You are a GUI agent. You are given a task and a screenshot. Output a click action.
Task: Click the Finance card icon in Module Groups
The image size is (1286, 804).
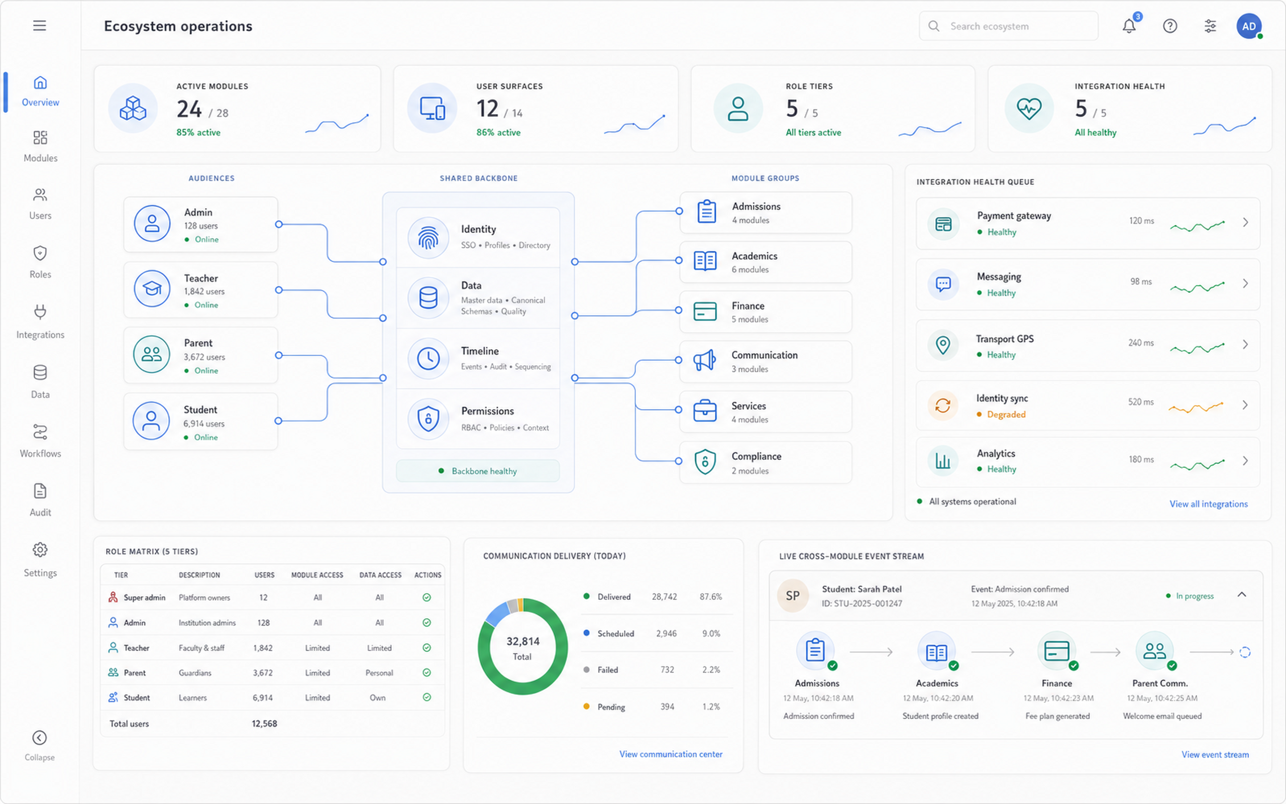705,311
